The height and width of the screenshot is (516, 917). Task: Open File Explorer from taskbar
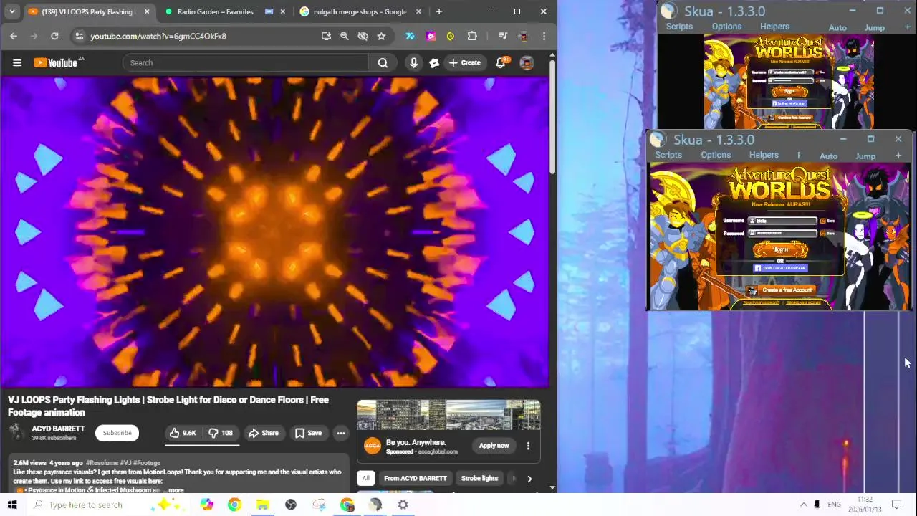click(262, 505)
